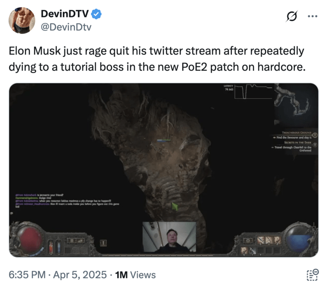Open the three-dot more options menu
Image resolution: width=328 pixels, height=289 pixels.
click(312, 16)
